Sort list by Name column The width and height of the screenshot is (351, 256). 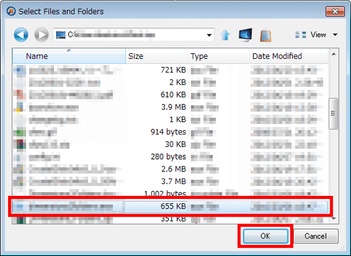tap(69, 56)
